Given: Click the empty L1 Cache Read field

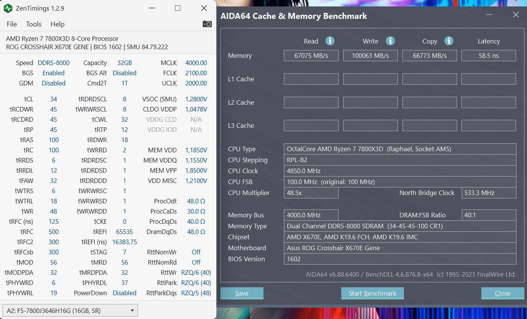Looking at the screenshot, I should click(x=311, y=79).
